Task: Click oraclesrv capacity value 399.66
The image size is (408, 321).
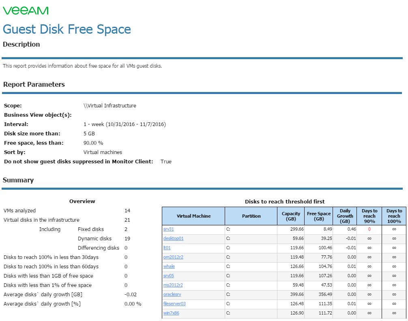Action: coord(297,295)
